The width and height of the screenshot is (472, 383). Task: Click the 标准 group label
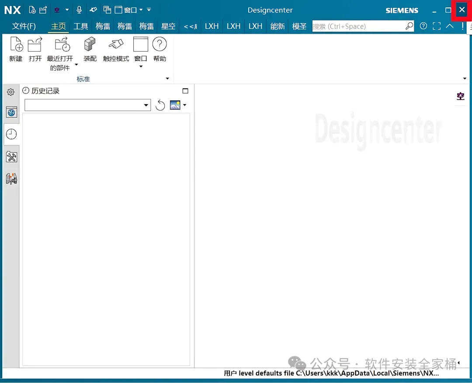(83, 79)
